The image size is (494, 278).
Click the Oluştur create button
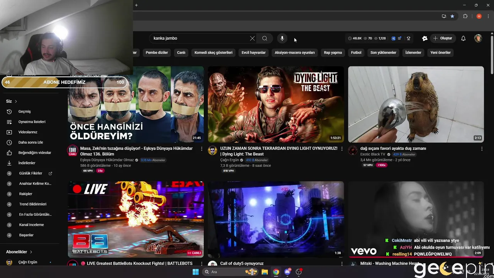tap(443, 38)
